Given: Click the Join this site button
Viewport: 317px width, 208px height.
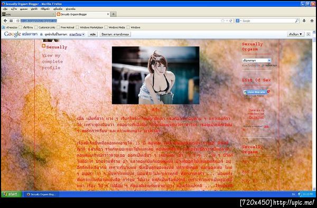Looking at the screenshot, I should (x=255, y=92).
